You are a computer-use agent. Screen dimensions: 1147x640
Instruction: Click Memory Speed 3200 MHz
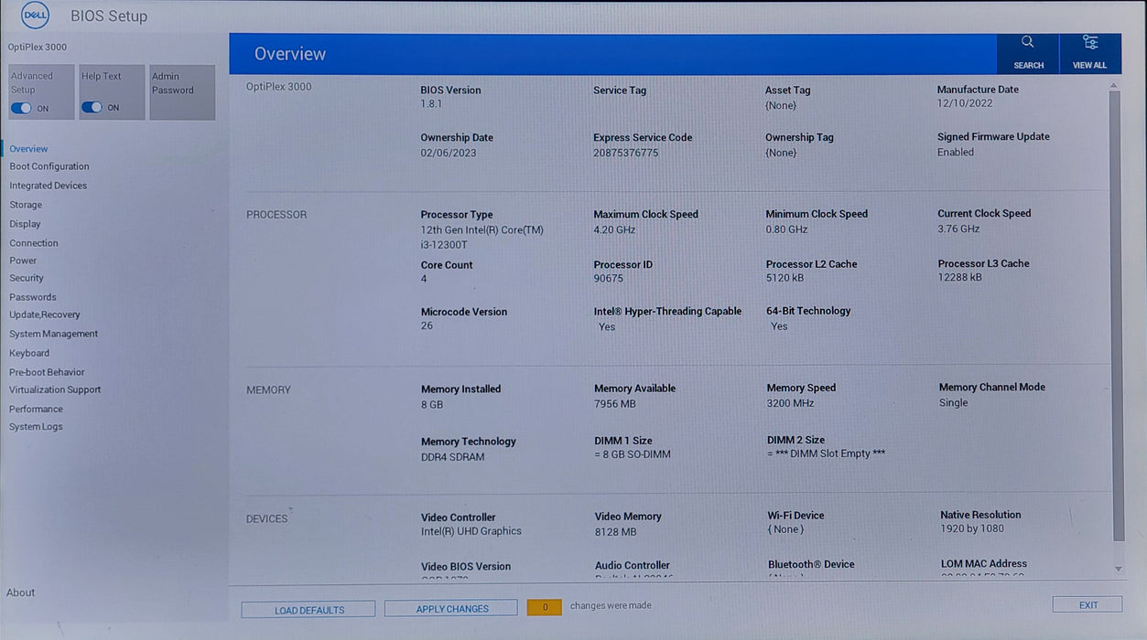(791, 402)
